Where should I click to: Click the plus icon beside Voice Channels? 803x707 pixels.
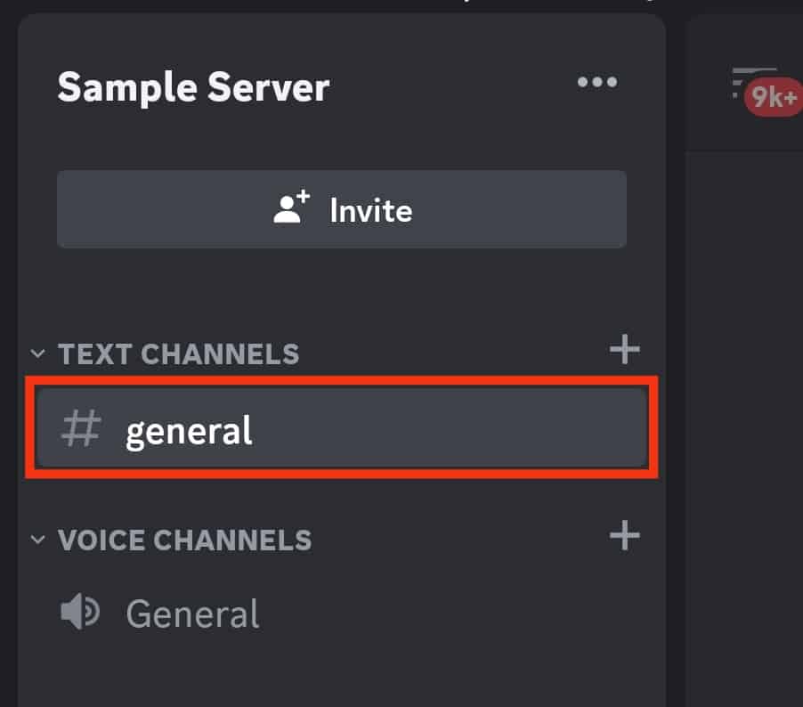coord(624,535)
